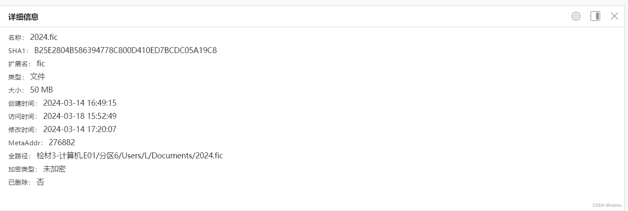This screenshot has width=628, height=211.
Task: Close the details panel
Action: click(614, 16)
